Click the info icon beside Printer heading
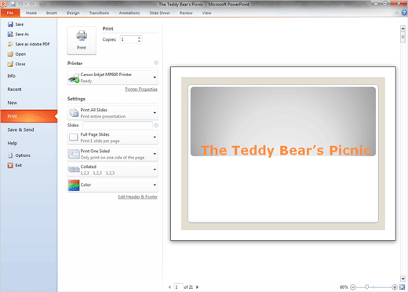This screenshot has height=292, width=408. coord(156,63)
